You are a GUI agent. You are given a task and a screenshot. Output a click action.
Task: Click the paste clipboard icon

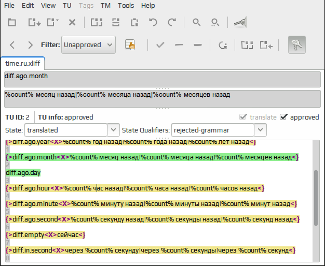tap(134, 22)
